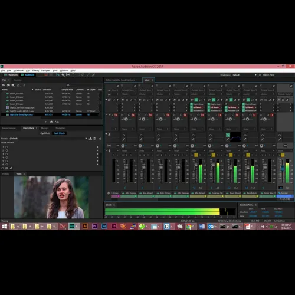295x295 pixels.
Task: Select the Move tool in the toolbar
Action: 58,75
